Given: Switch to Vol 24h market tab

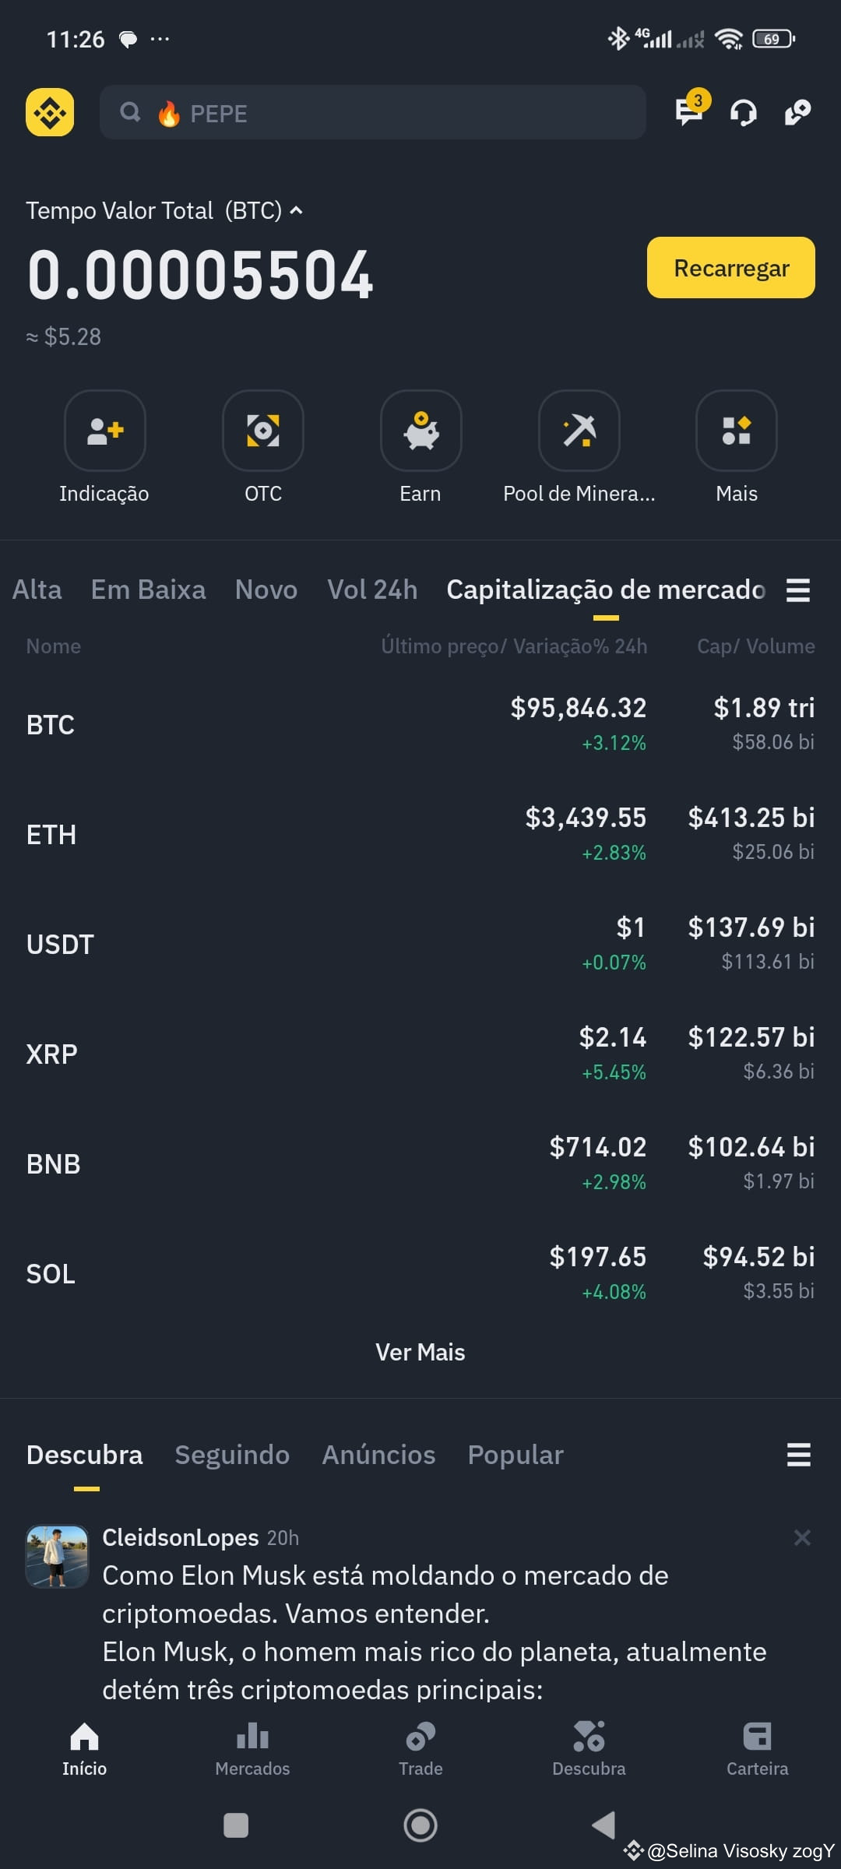Looking at the screenshot, I should tap(372, 590).
